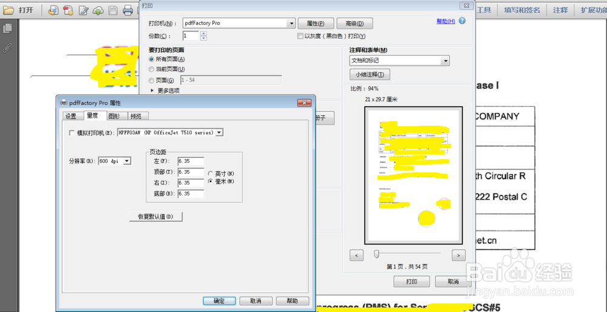Image resolution: width=607 pixels, height=312 pixels.
Task: Open the attachments paperclip sidebar icon
Action: pyautogui.click(x=7, y=47)
